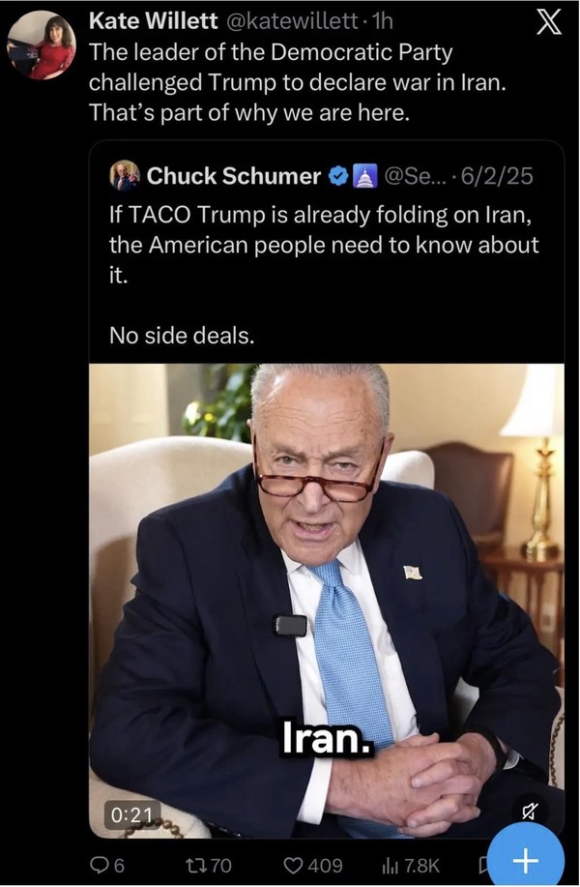
Task: Open Chuck Schumer's small avatar
Action: (x=125, y=175)
